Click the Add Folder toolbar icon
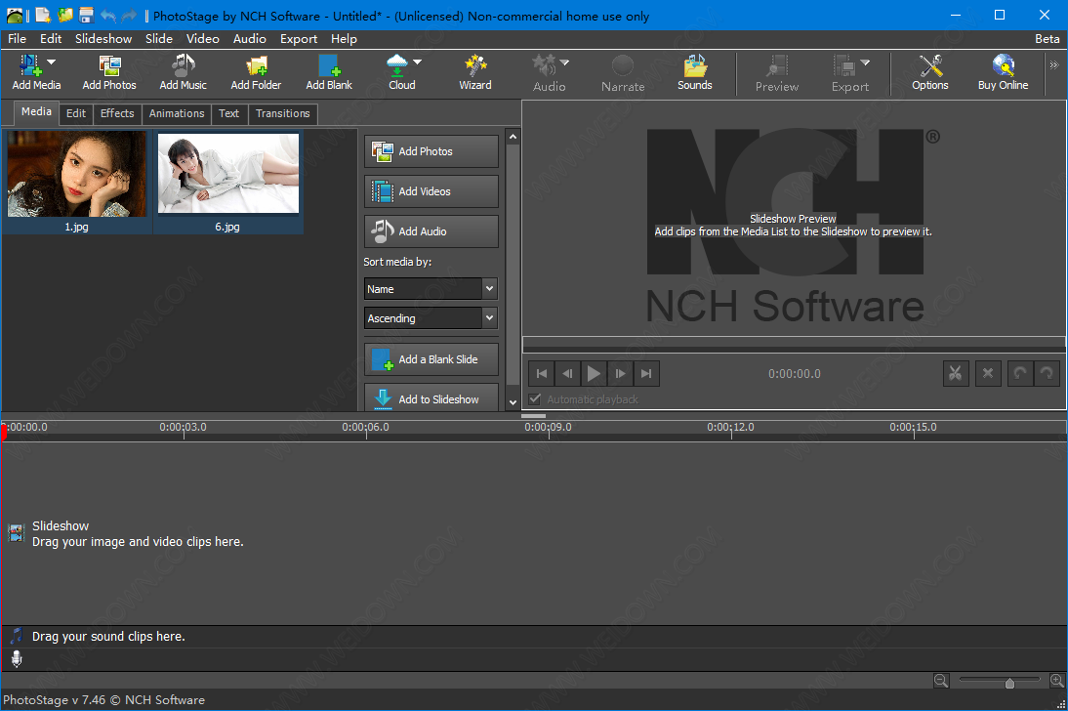This screenshot has width=1068, height=711. (256, 65)
